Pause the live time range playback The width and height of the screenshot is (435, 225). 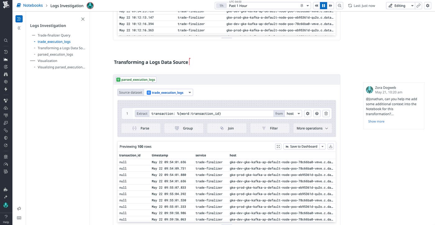323,5
